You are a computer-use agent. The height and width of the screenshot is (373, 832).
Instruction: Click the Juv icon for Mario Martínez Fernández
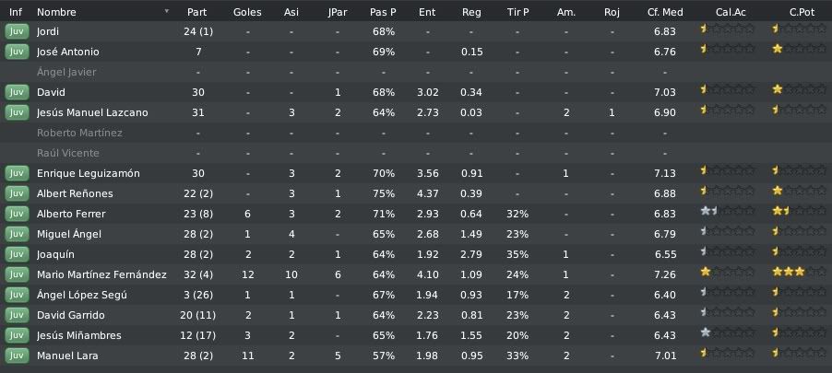pyautogui.click(x=17, y=274)
